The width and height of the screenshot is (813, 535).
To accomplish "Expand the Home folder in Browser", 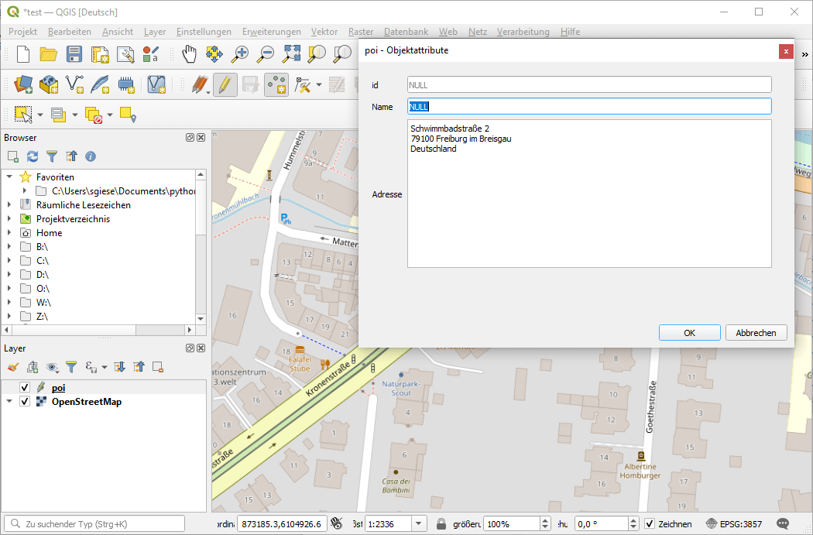I will (10, 233).
